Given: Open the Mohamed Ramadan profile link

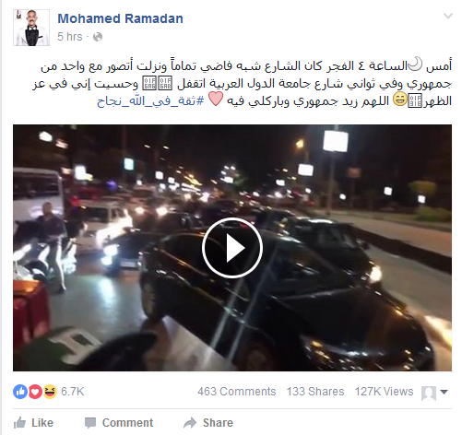Looking at the screenshot, I should 120,18.
